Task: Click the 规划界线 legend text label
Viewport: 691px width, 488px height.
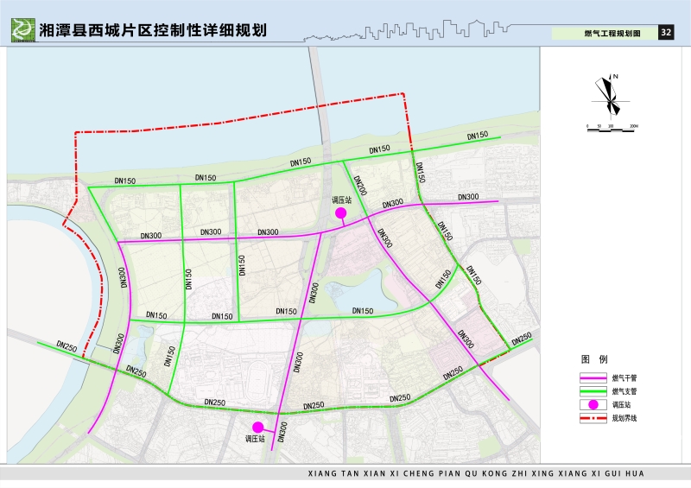Action: click(x=624, y=418)
